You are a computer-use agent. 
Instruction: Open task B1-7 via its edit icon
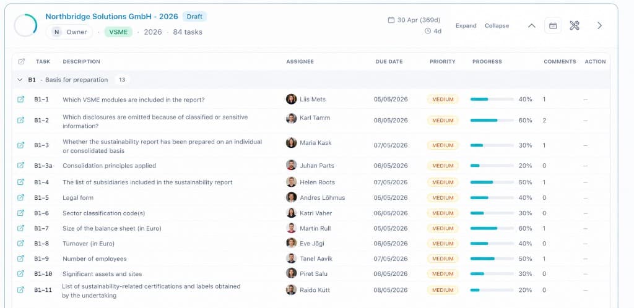20,228
